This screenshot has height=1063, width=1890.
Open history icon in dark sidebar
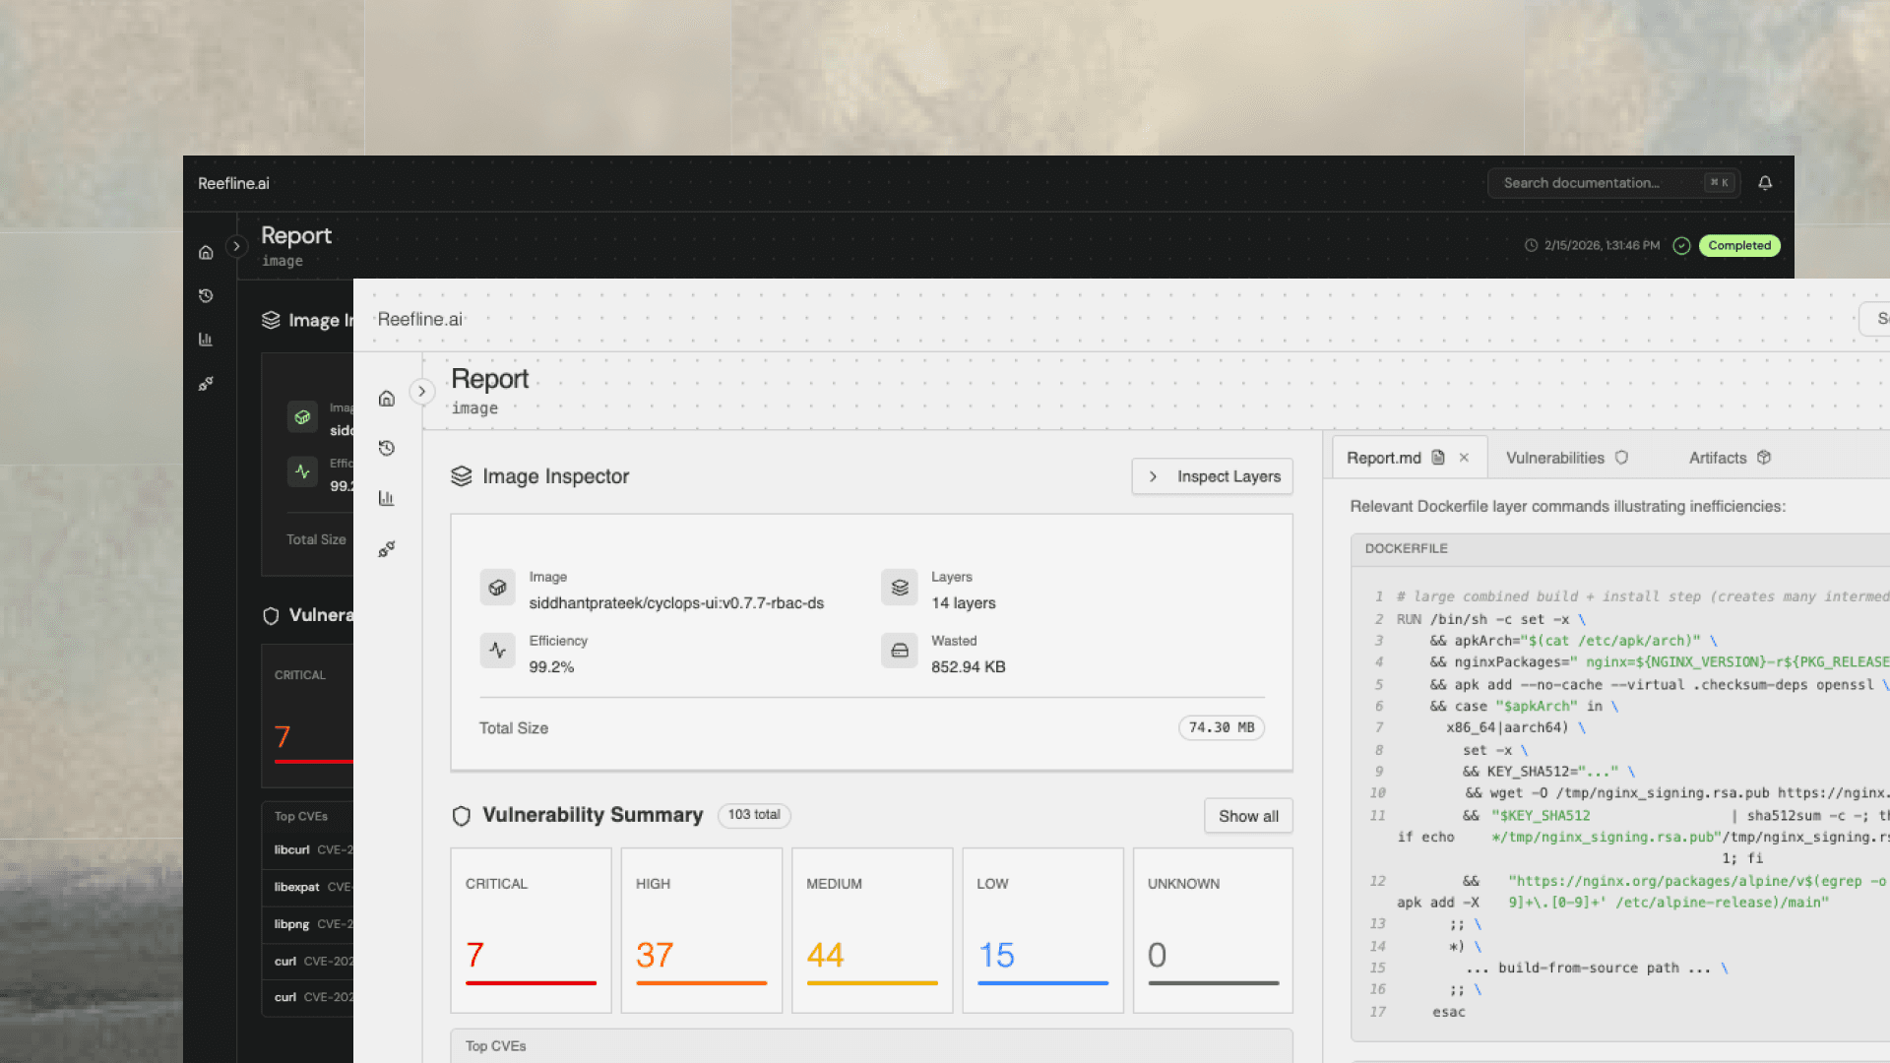pos(206,296)
